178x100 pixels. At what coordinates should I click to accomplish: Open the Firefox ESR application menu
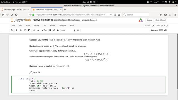(x=20, y=2)
